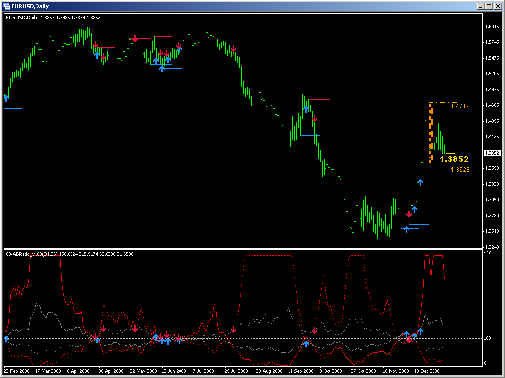Select the leftmost blue up arrow on price chart
This screenshot has width=505, height=378.
point(6,98)
